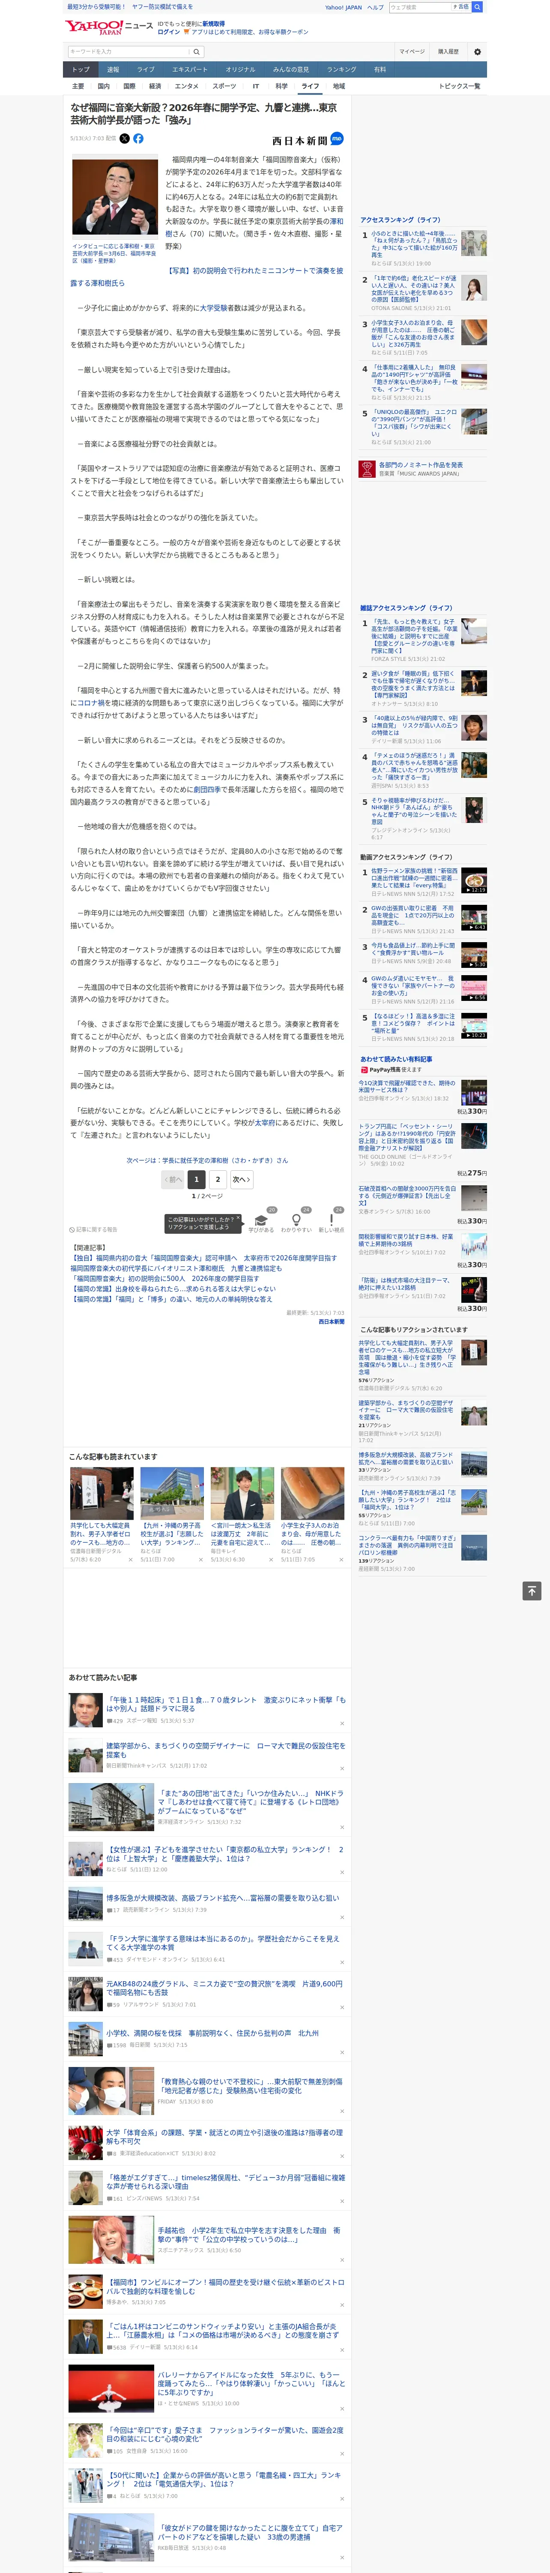Click the Yahoo! JAPAN news logo
Screen dimensions: 550x2573
click(109, 27)
